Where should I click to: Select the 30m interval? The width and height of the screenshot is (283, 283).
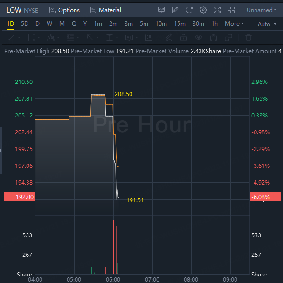198,24
